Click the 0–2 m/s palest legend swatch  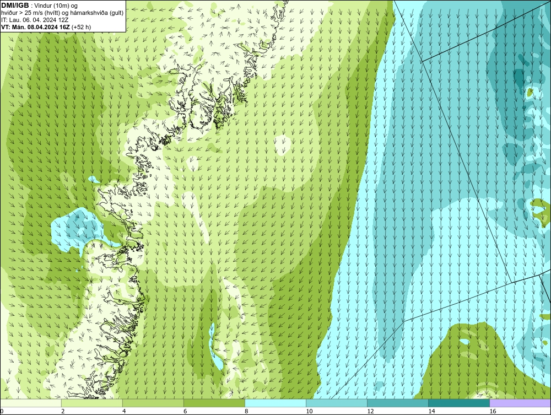pyautogui.click(x=31, y=403)
